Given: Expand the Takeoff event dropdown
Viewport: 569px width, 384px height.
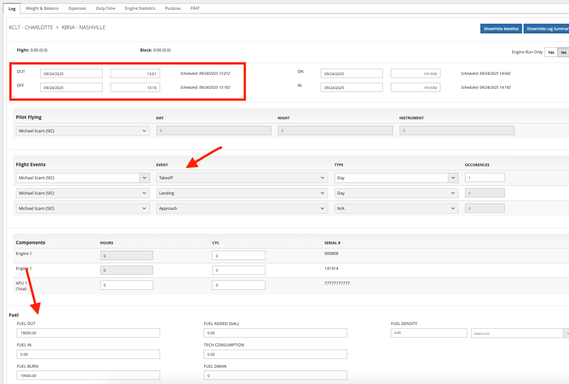Looking at the screenshot, I should click(242, 178).
